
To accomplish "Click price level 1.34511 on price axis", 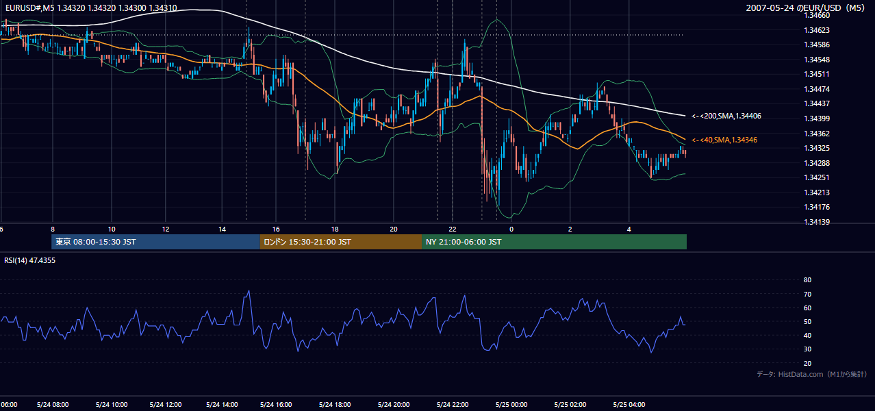I will pos(817,74).
